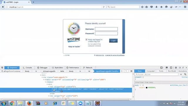The image size is (188, 106).
Task: Click the Login button
Action: (x=113, y=41)
